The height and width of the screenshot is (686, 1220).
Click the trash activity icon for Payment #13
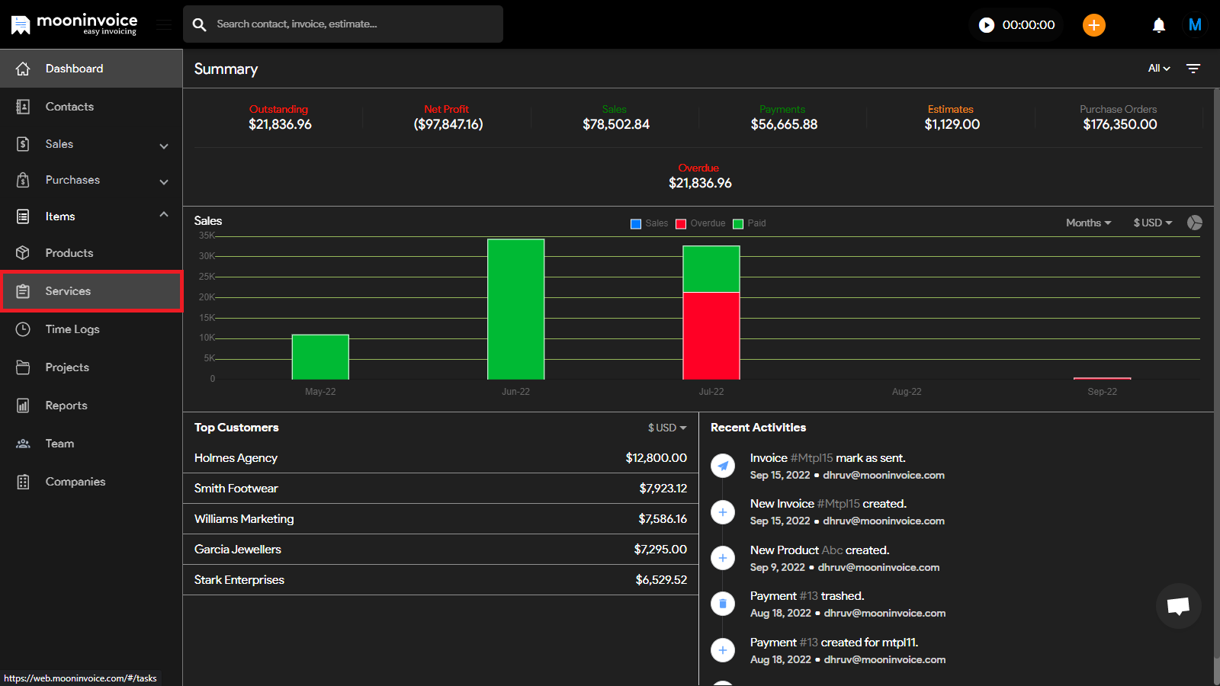[723, 604]
